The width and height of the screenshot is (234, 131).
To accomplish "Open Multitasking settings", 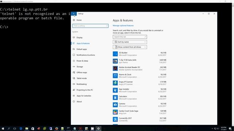I will pyautogui.click(x=82, y=84).
